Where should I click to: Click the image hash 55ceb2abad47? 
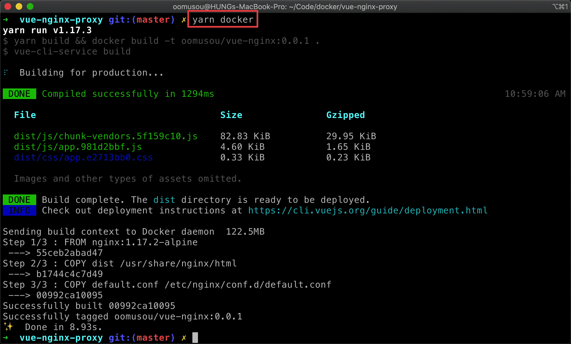pyautogui.click(x=69, y=253)
